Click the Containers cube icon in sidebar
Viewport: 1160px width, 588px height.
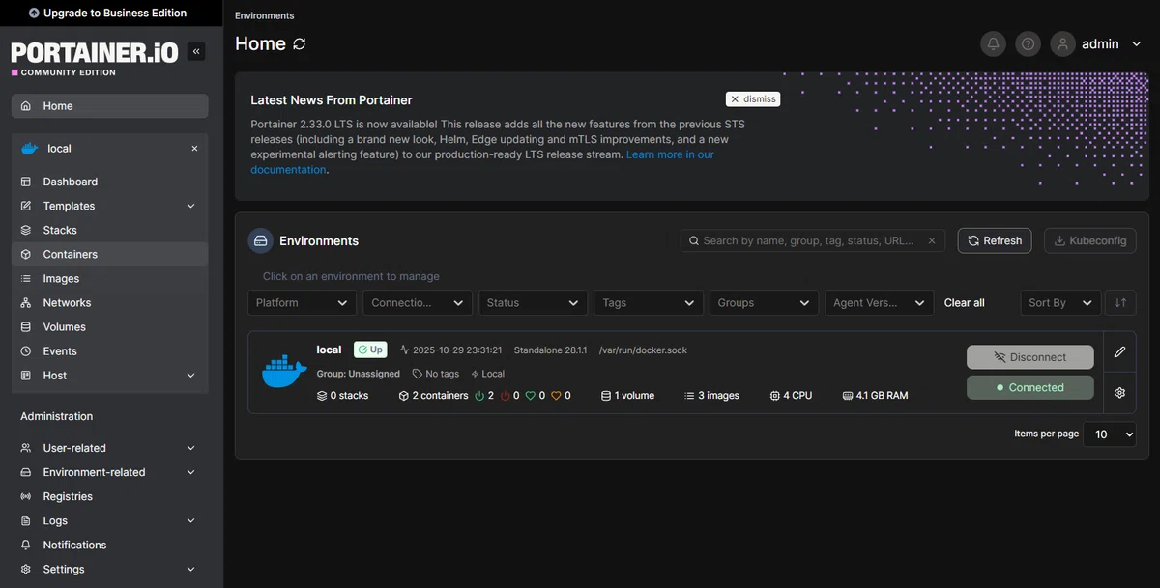pyautogui.click(x=26, y=254)
